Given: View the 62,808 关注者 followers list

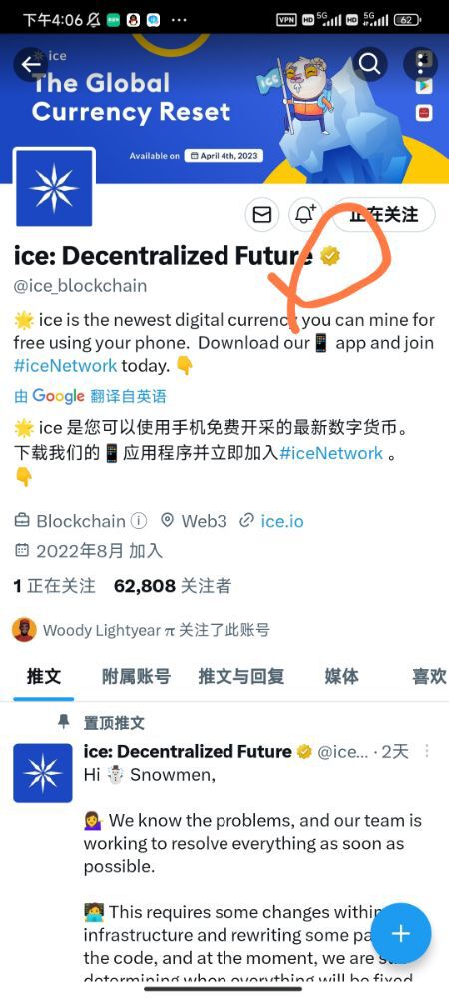Looking at the screenshot, I should pyautogui.click(x=173, y=586).
